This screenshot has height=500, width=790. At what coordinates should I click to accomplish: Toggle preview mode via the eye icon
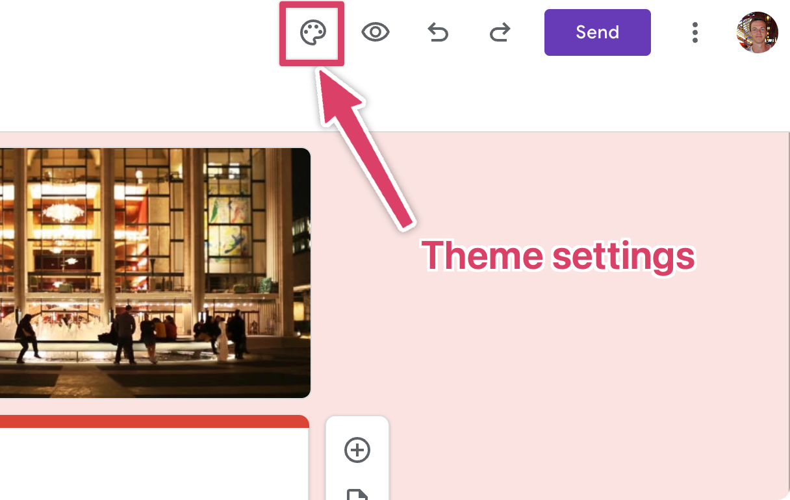tap(376, 32)
